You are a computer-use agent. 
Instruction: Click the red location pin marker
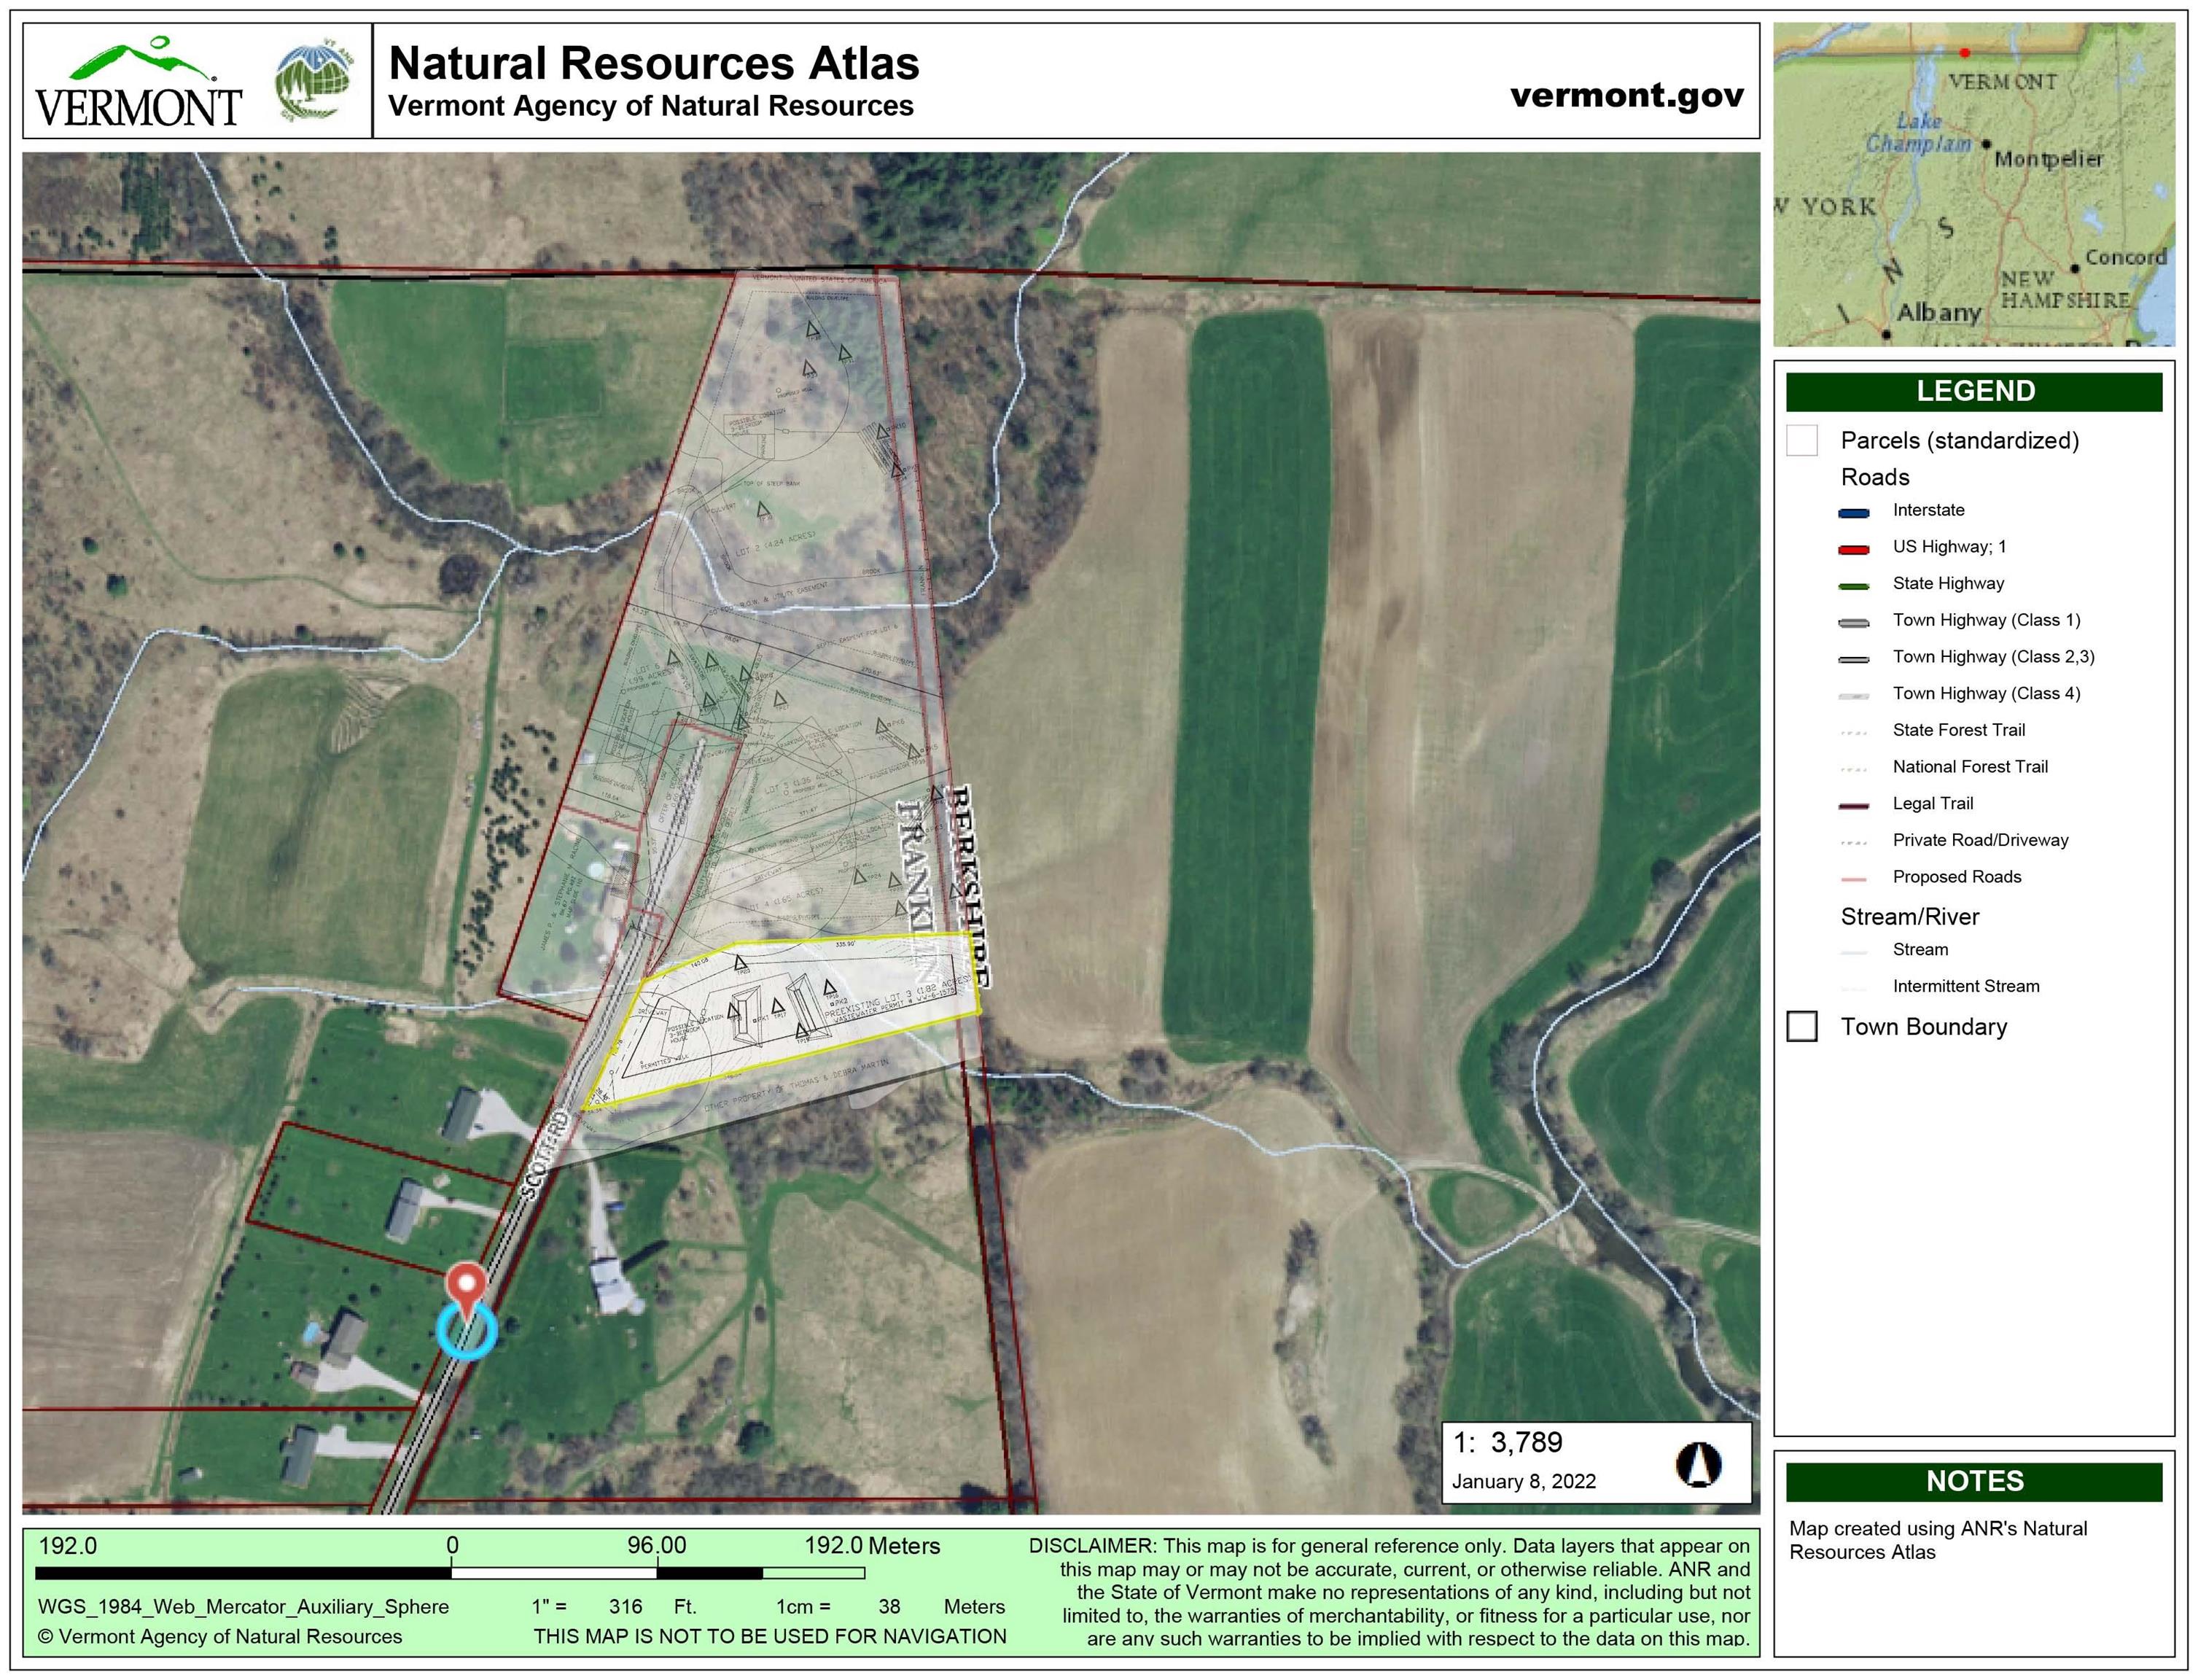466,1283
